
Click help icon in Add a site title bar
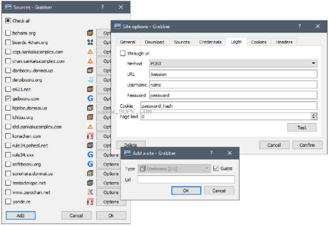coord(211,153)
